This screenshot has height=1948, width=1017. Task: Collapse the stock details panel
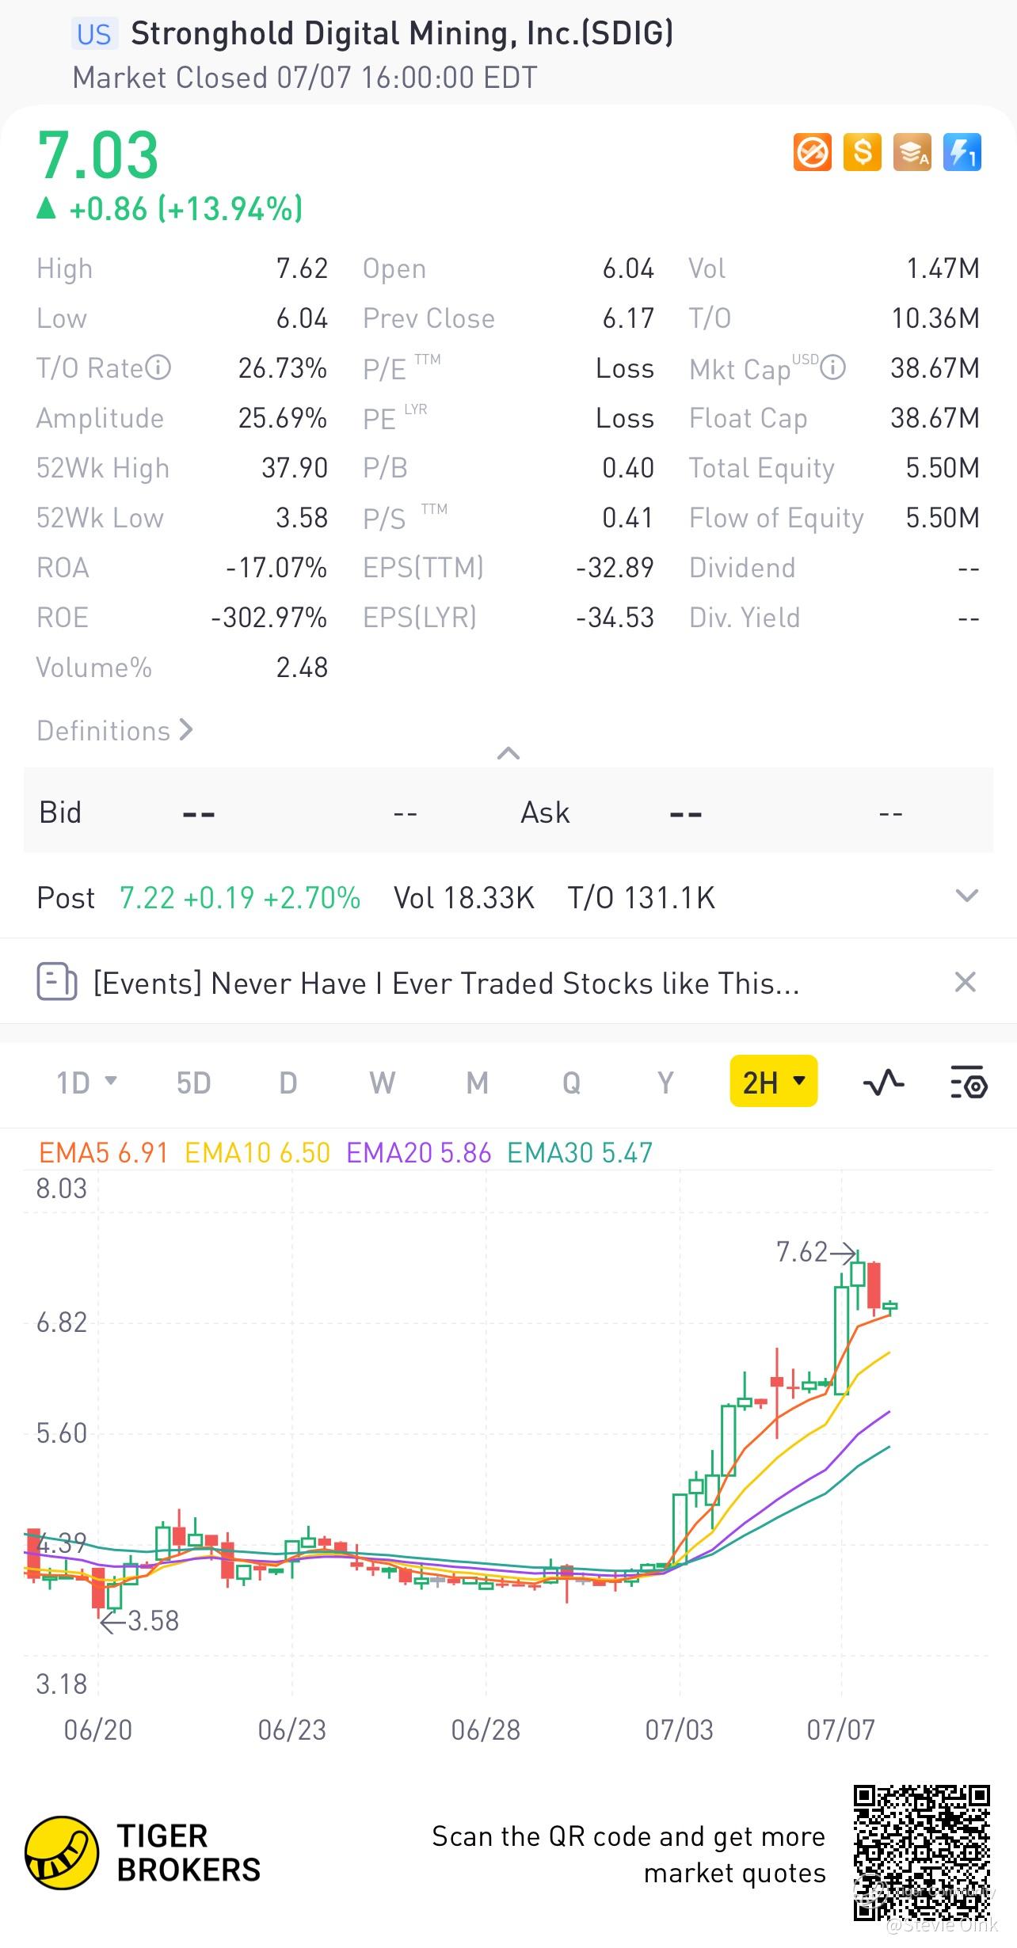coord(508,753)
